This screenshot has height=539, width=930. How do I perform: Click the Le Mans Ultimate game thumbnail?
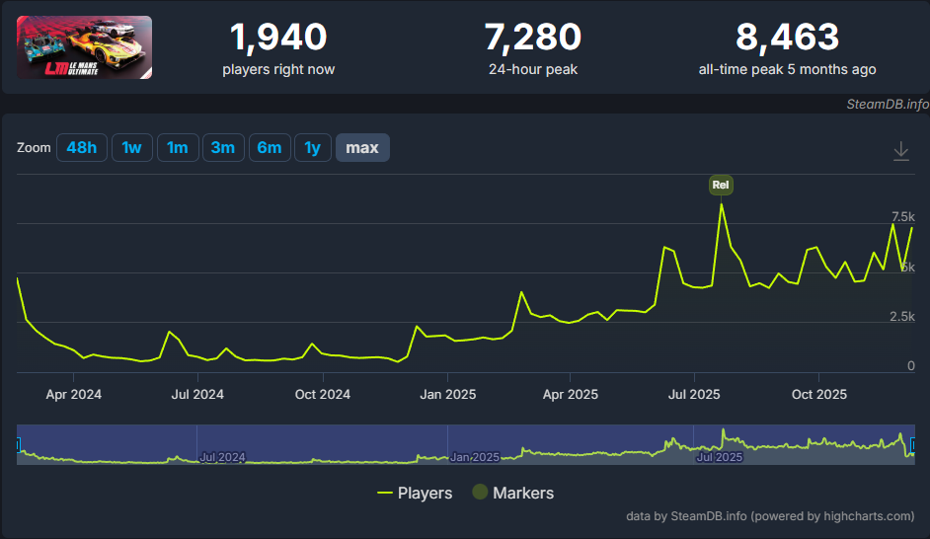coord(85,47)
